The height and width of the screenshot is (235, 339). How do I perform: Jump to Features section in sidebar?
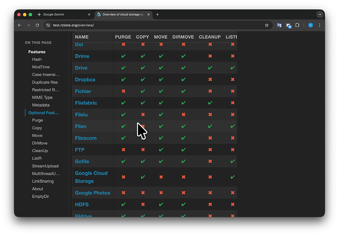pyautogui.click(x=37, y=52)
